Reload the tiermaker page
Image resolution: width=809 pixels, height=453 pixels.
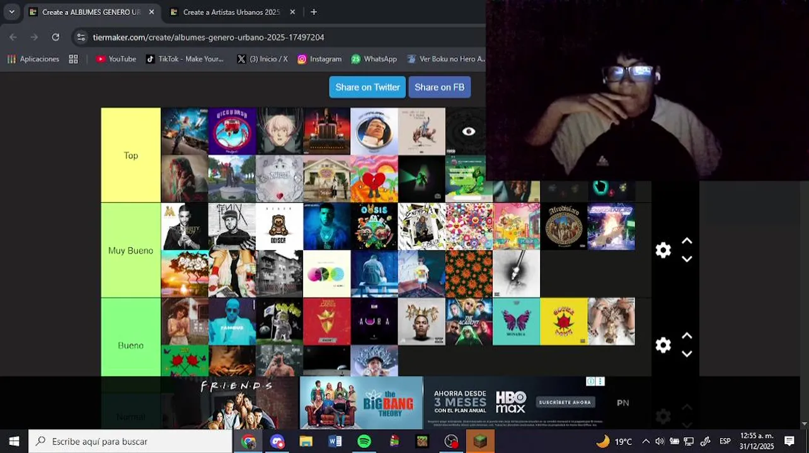coord(55,37)
